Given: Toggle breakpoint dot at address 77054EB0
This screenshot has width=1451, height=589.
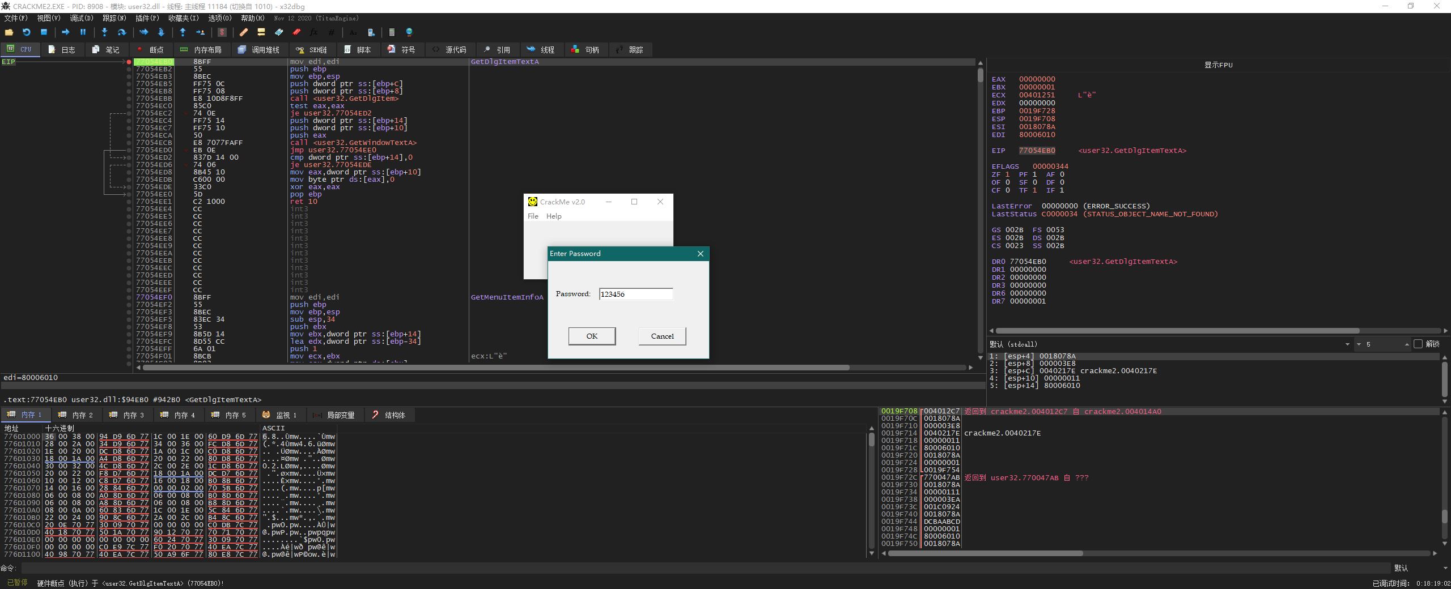Looking at the screenshot, I should click(129, 62).
